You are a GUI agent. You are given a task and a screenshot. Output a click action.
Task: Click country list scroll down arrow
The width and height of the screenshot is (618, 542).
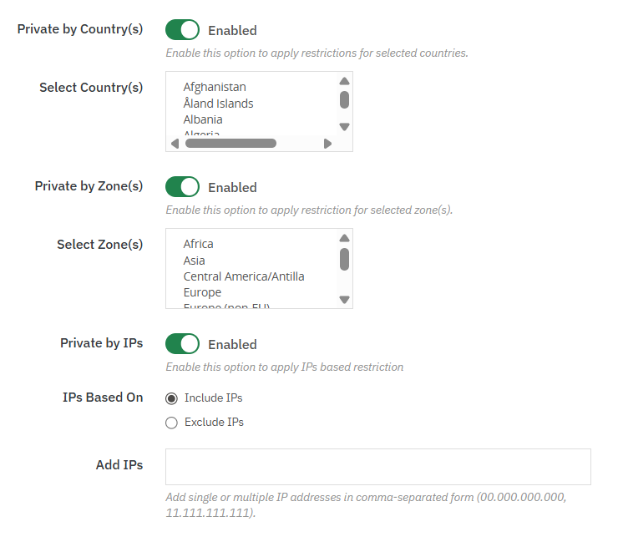pos(344,127)
